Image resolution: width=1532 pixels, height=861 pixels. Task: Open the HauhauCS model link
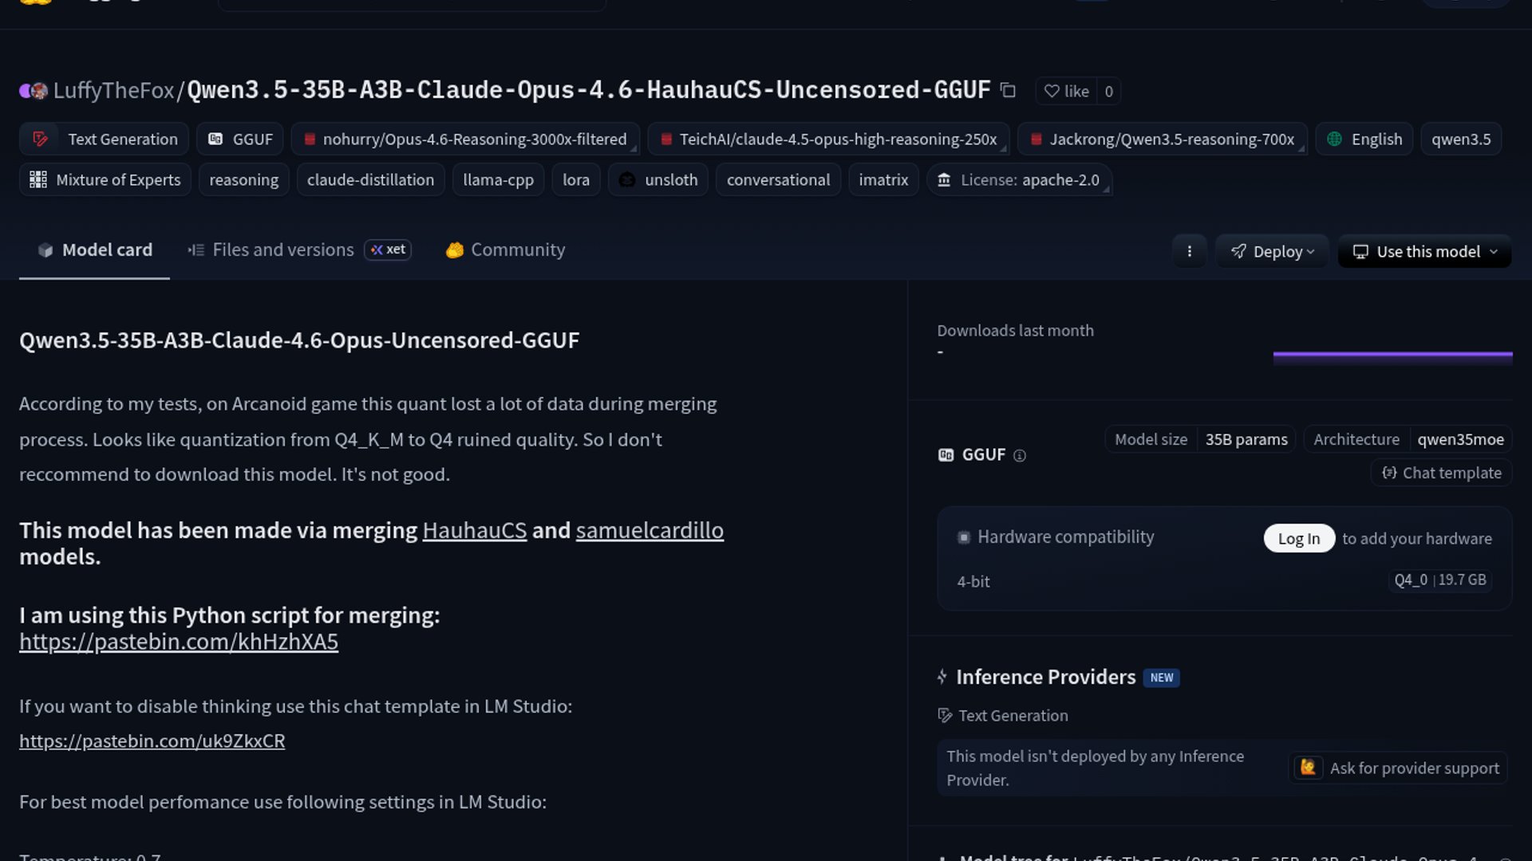(x=474, y=530)
